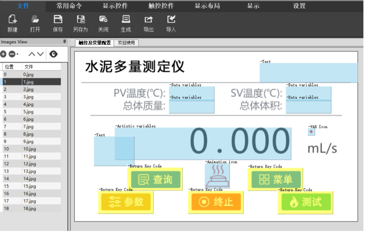The height and width of the screenshot is (232, 365).
Task: Open the 文件 menu tab
Action: (x=23, y=6)
